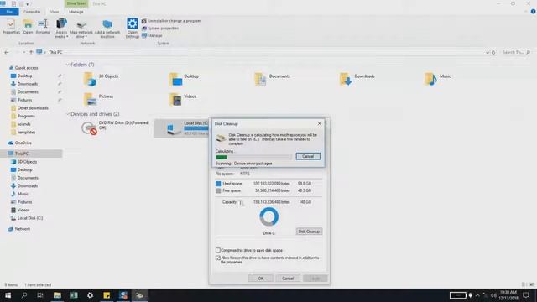Open recent locations dropdown arrow

tap(24, 52)
